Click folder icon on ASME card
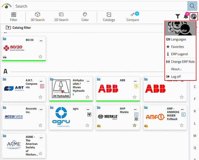The image size is (199, 160). (x=5, y=136)
